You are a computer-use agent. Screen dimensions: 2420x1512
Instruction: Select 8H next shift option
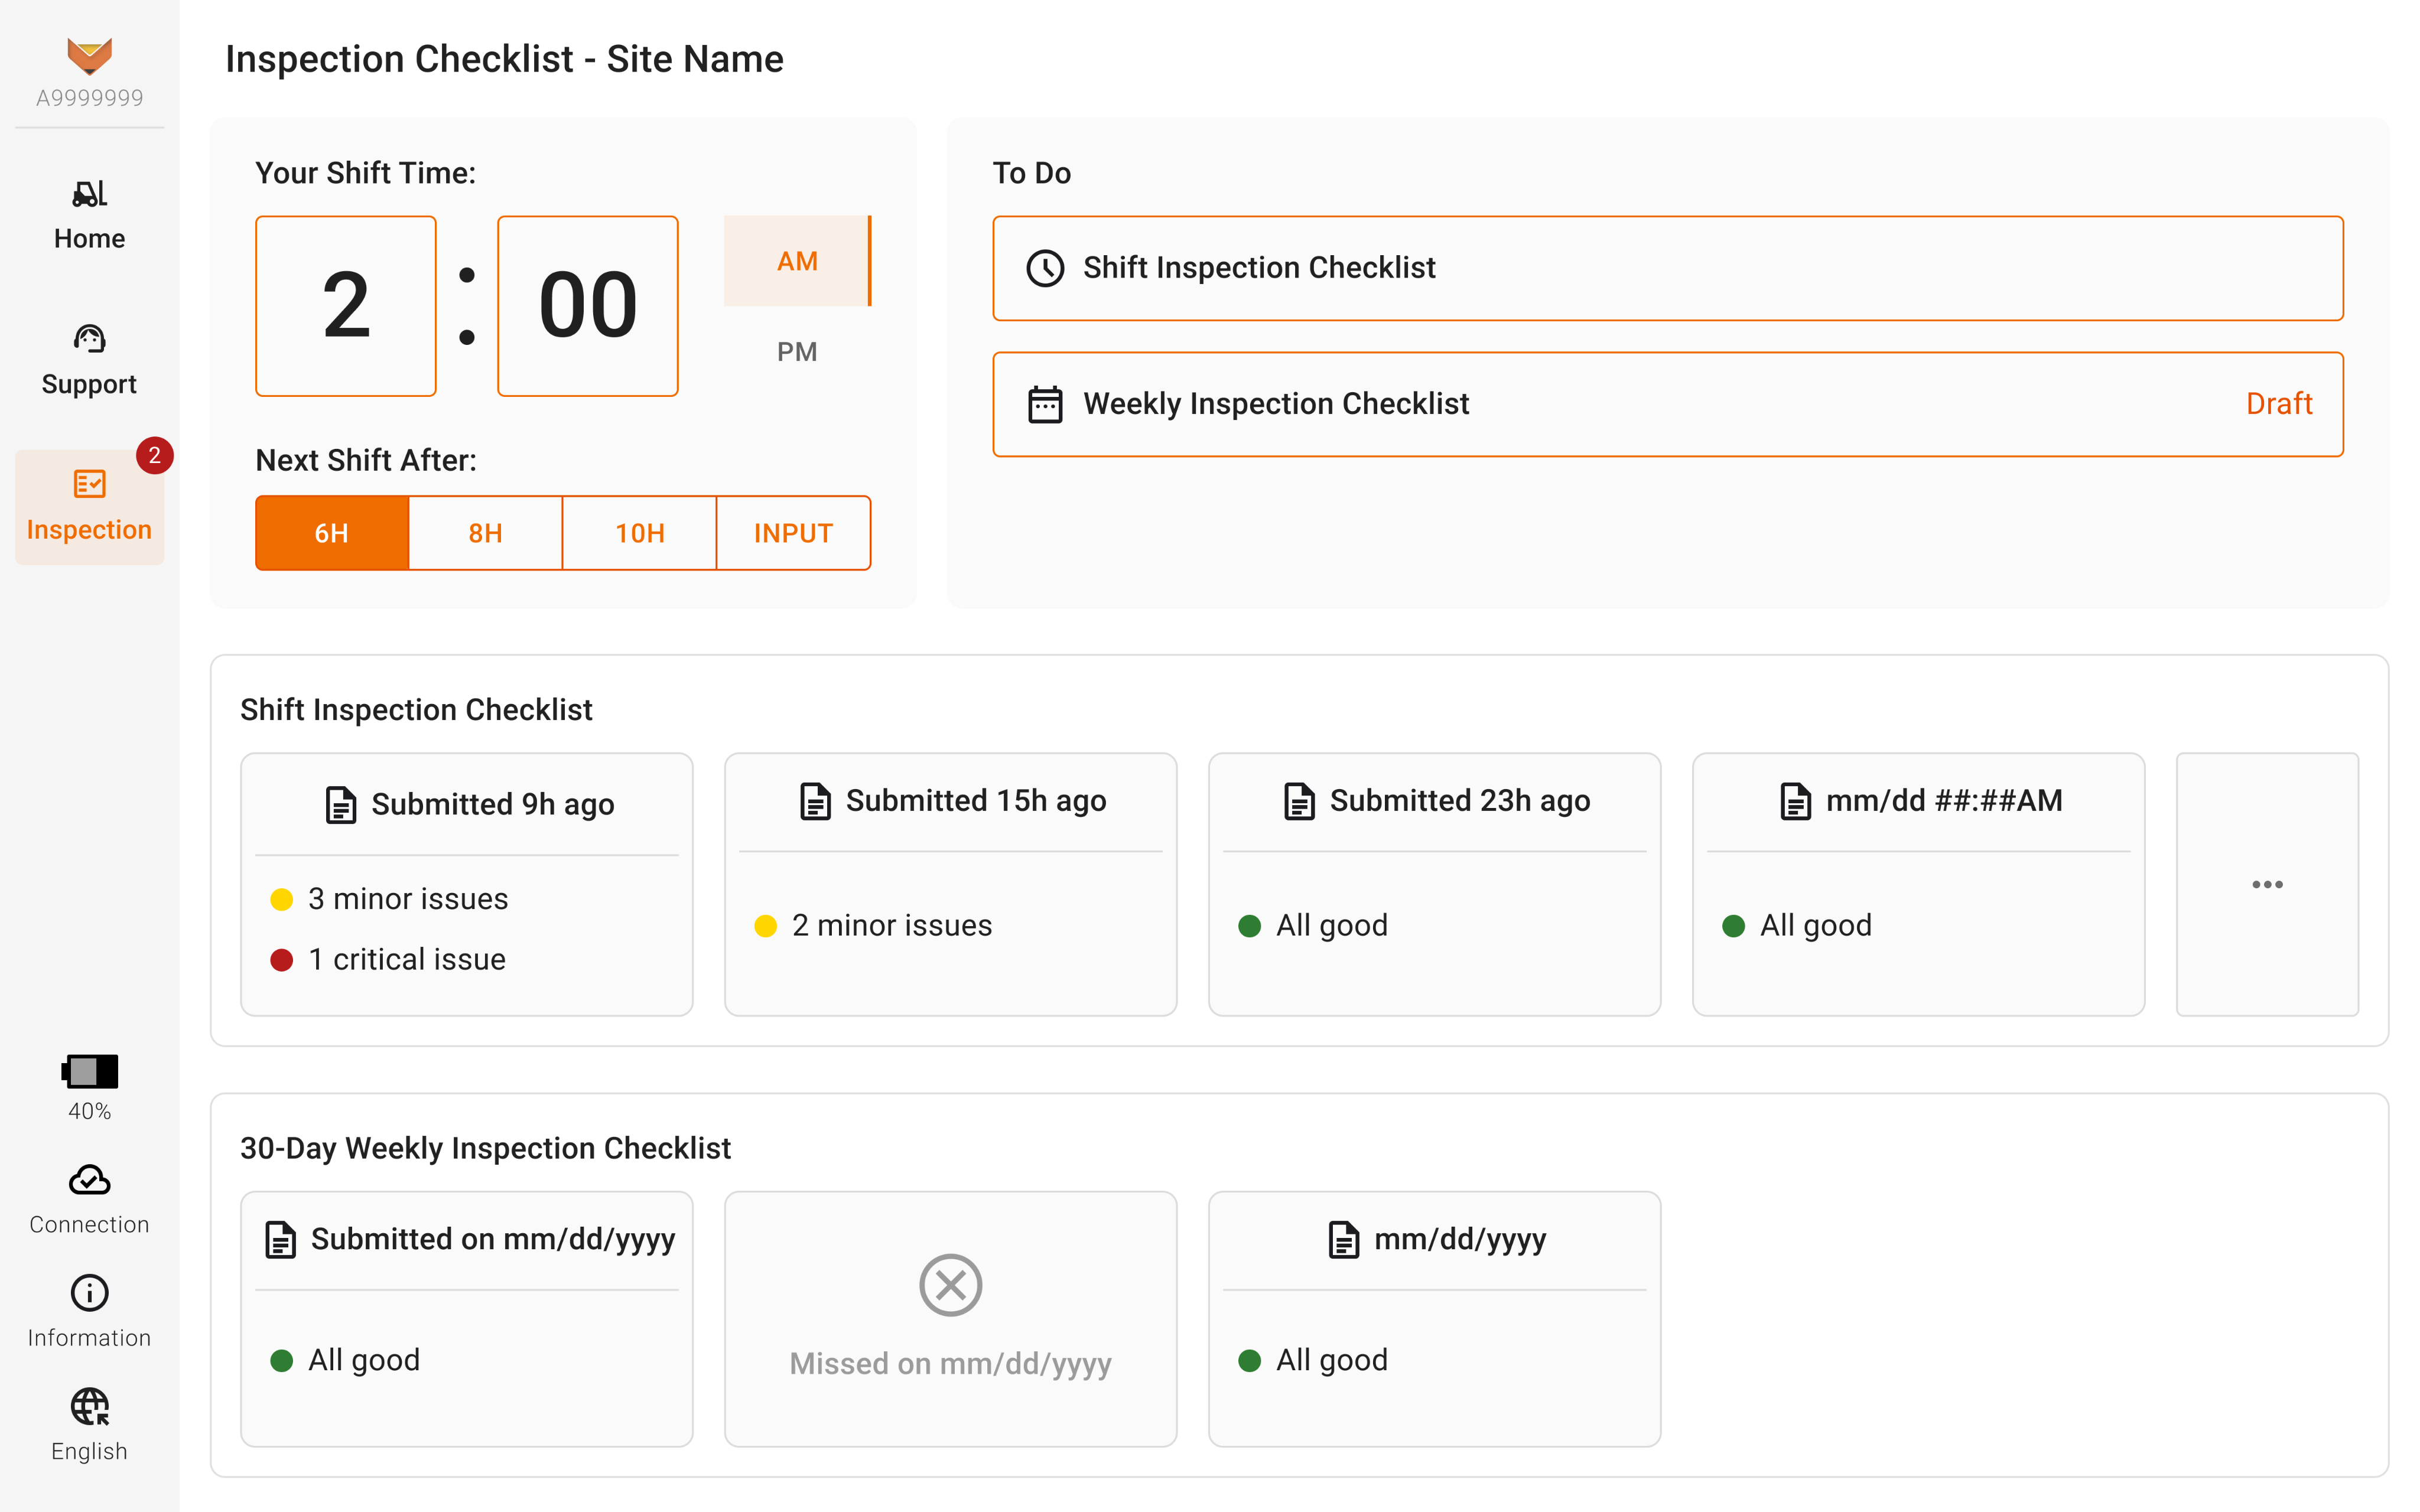pyautogui.click(x=485, y=533)
